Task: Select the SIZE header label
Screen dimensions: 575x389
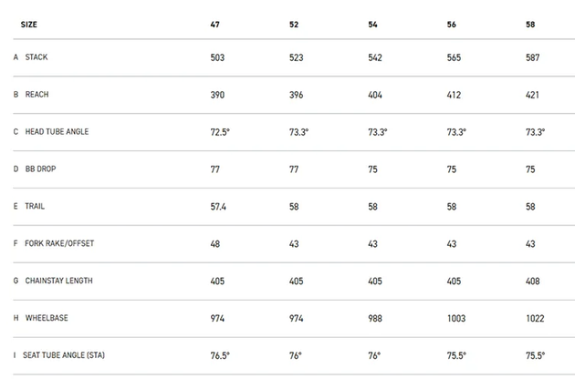Action: click(29, 25)
